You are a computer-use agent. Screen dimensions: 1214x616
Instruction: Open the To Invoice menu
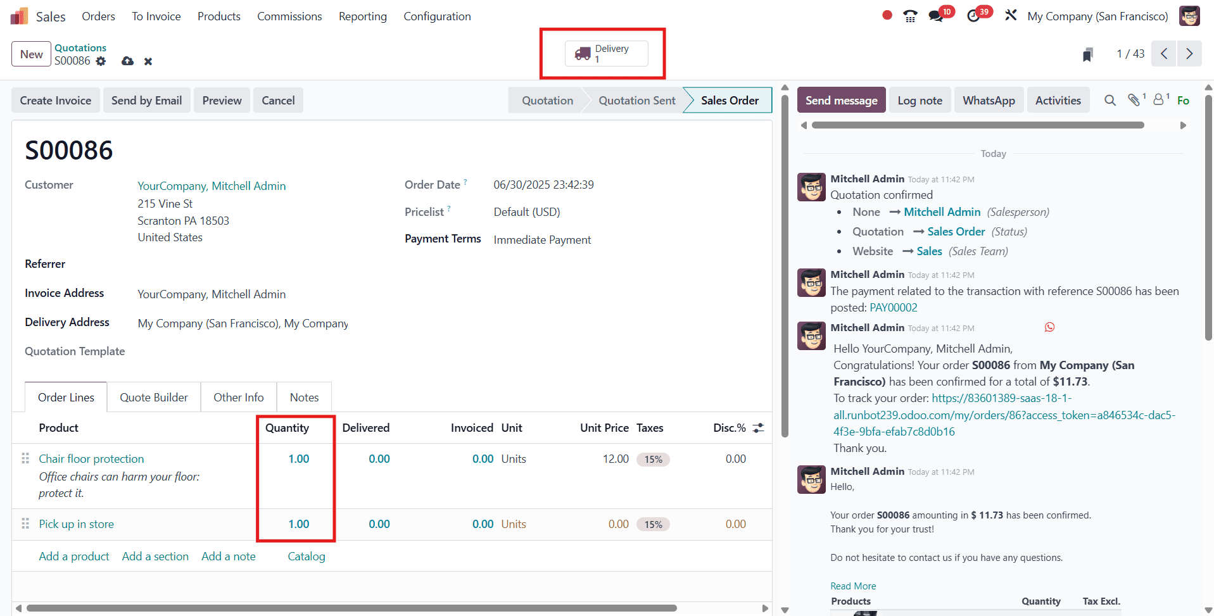156,16
